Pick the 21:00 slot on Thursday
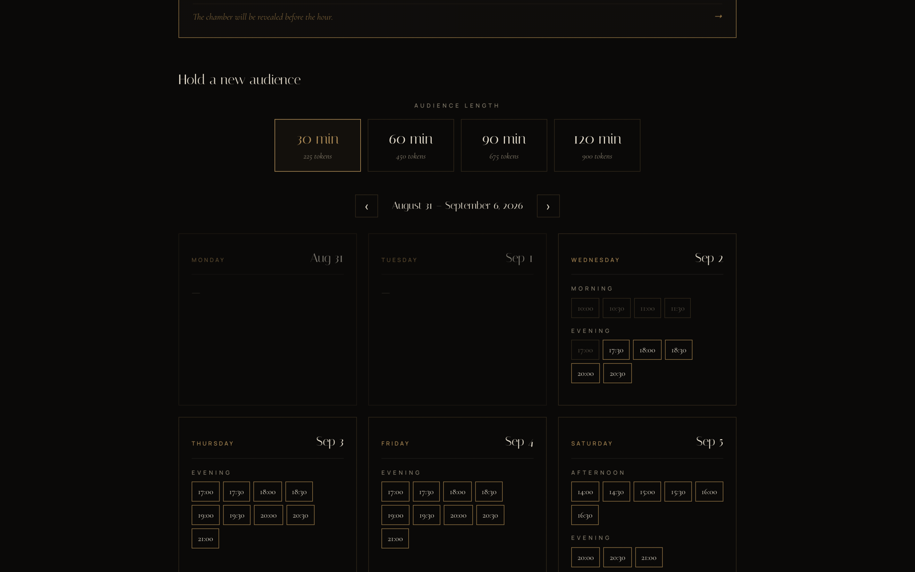 [205, 539]
